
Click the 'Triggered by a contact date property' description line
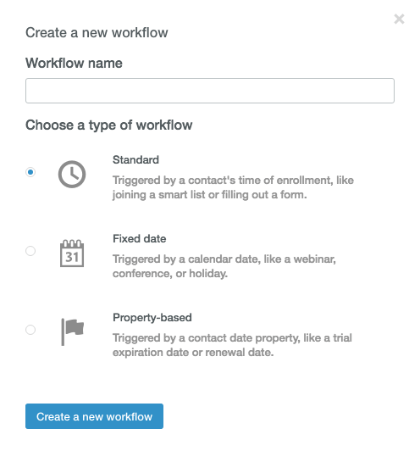(232, 338)
